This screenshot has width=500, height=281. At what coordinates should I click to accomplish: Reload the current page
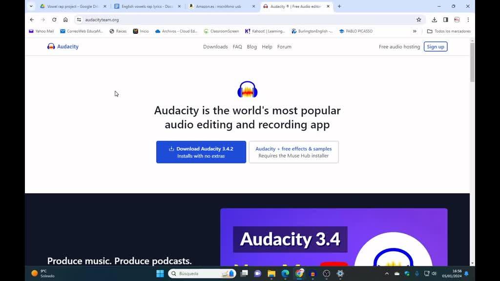(x=54, y=20)
